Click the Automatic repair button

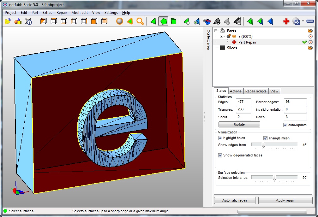coord(235,200)
